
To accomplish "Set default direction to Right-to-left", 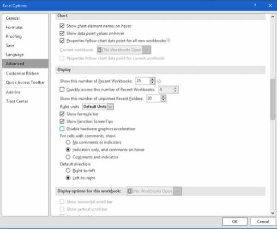I will pos(68,171).
